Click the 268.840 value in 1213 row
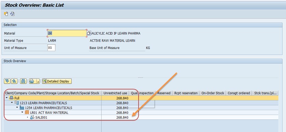286x132 pixels. coord(122,103)
